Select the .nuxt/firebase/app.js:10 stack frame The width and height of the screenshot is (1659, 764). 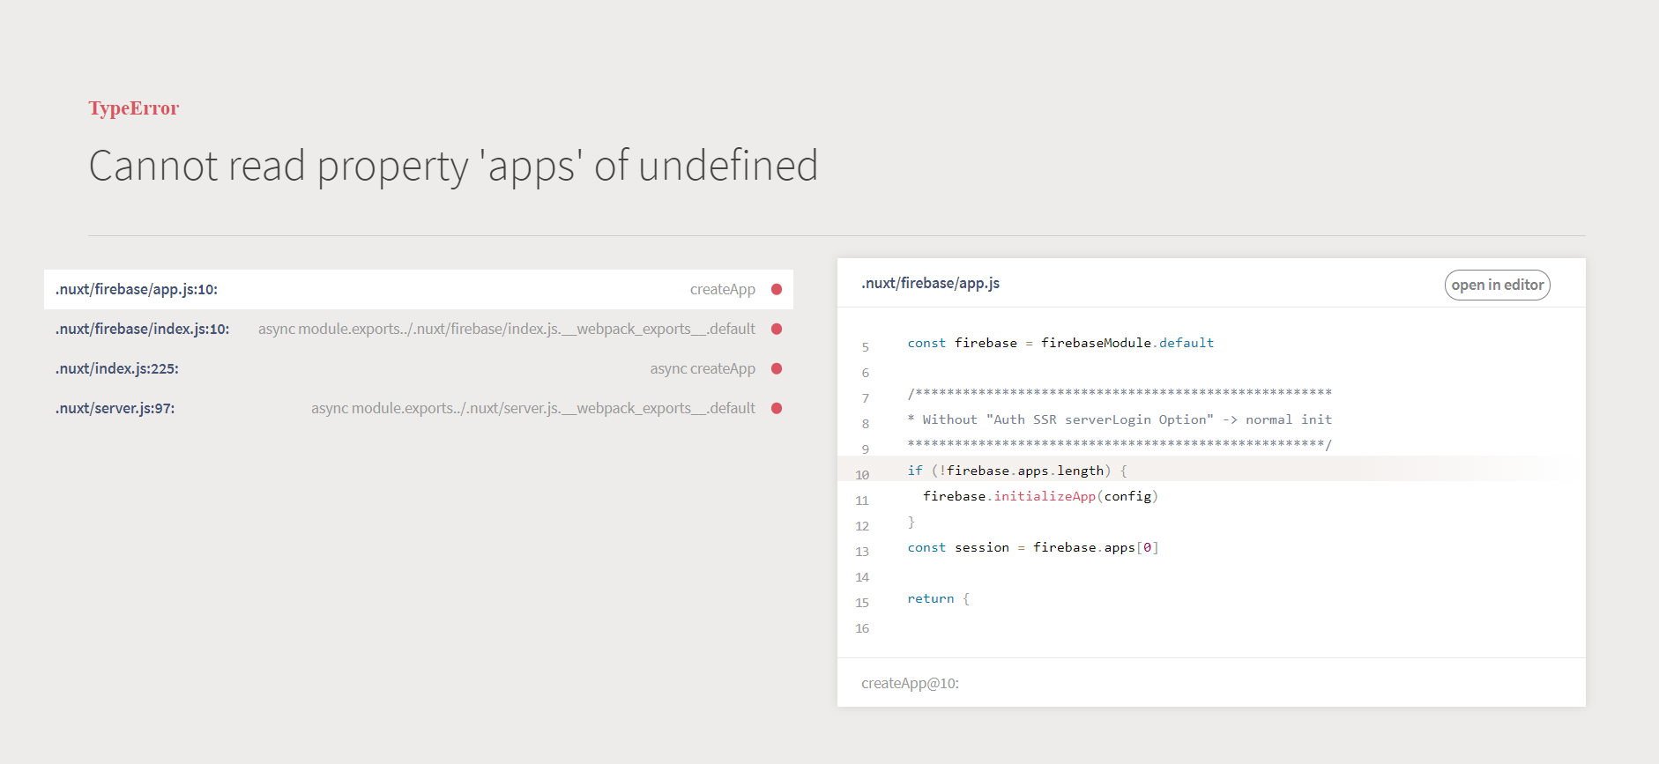pyautogui.click(x=419, y=289)
